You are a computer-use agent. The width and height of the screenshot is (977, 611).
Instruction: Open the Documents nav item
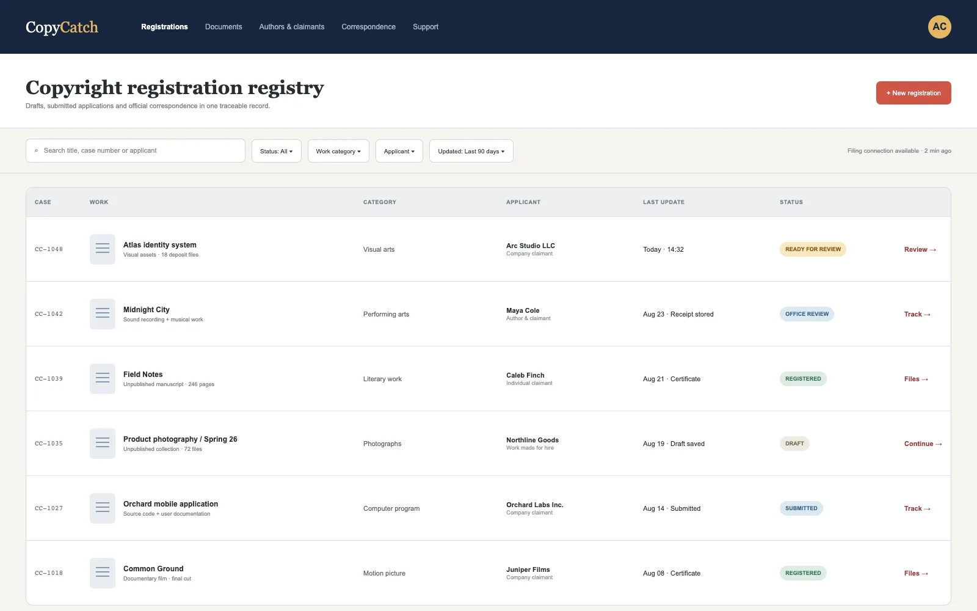(x=223, y=27)
